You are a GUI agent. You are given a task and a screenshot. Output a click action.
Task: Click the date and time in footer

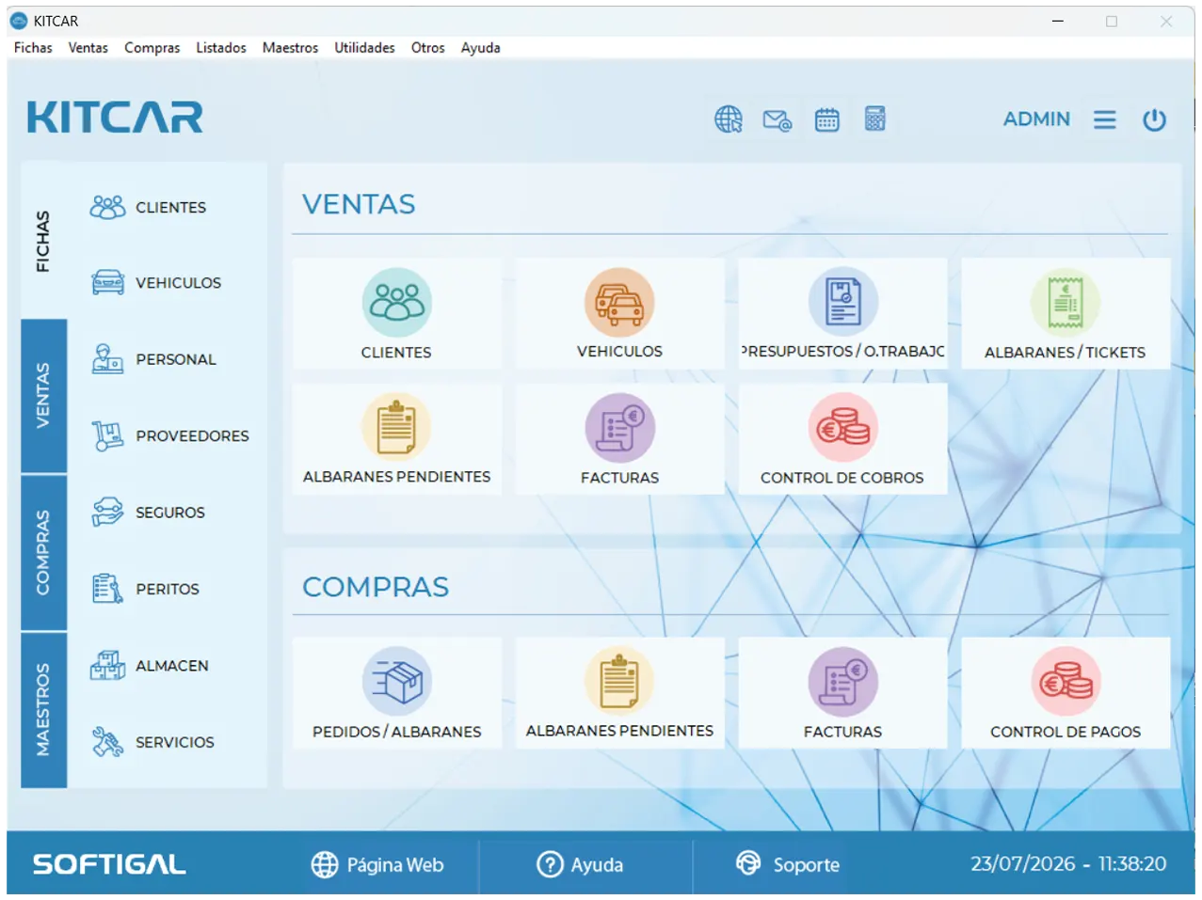[x=1068, y=863]
